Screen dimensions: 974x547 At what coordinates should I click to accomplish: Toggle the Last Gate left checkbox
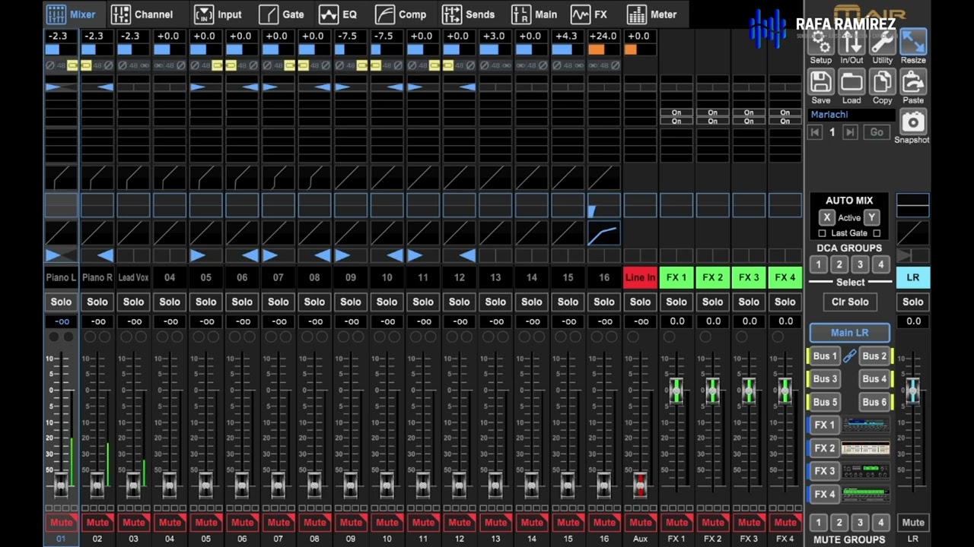[822, 233]
